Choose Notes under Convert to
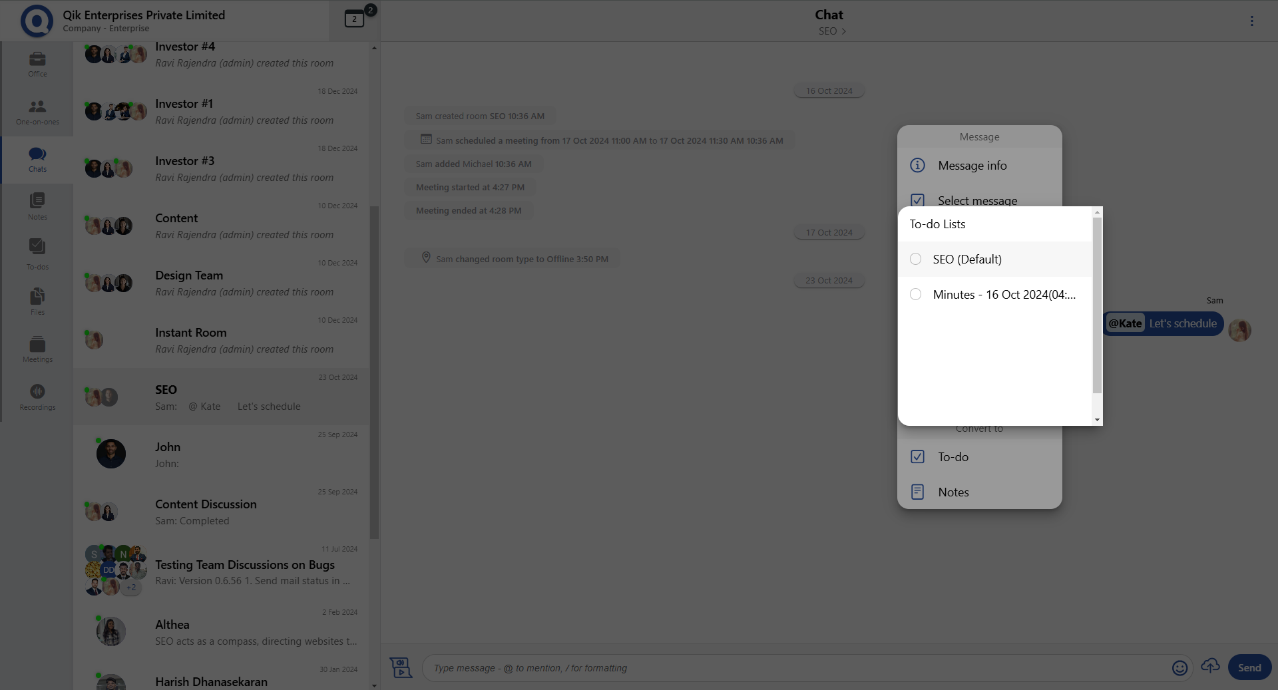 (x=980, y=492)
